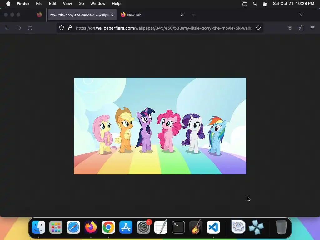The width and height of the screenshot is (320, 240).
Task: Open the Window menu
Action: coord(98,4)
